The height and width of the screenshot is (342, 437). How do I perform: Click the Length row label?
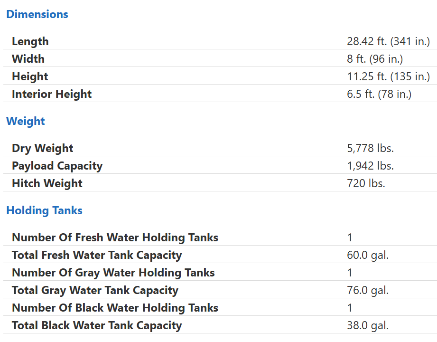pyautogui.click(x=30, y=41)
